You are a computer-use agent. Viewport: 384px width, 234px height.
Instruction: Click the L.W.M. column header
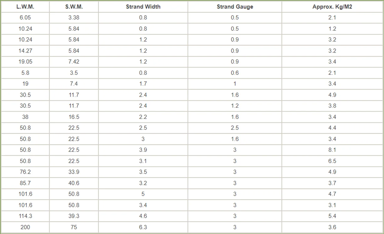25,7
